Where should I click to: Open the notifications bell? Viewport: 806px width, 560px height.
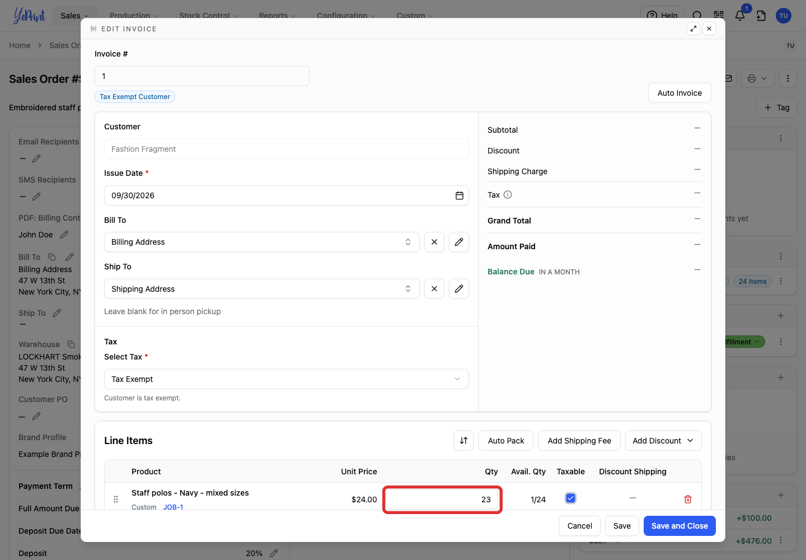[740, 15]
